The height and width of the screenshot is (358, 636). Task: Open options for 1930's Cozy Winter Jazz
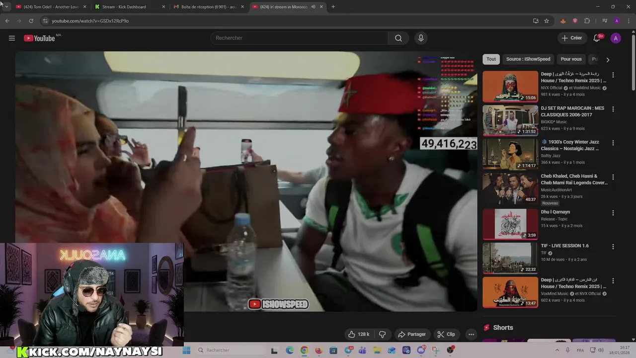613,143
